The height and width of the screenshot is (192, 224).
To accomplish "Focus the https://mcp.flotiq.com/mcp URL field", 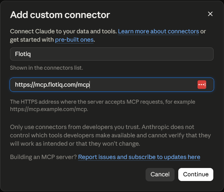I will [x=112, y=85].
